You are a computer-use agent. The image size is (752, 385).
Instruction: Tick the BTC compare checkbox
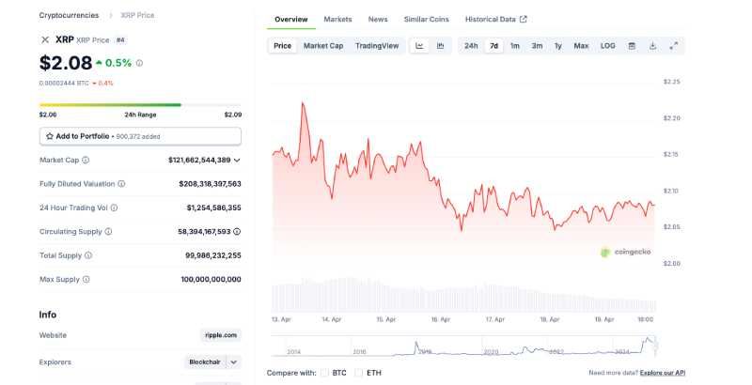[x=324, y=373]
